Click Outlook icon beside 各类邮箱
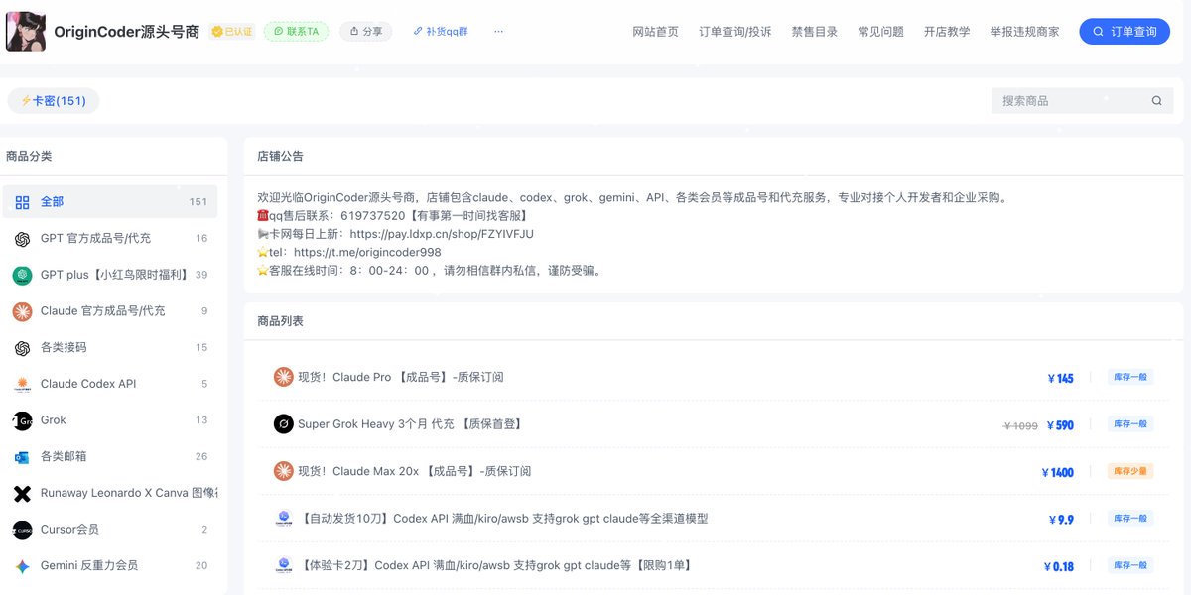Viewport: 1191px width, 595px height. (x=22, y=457)
